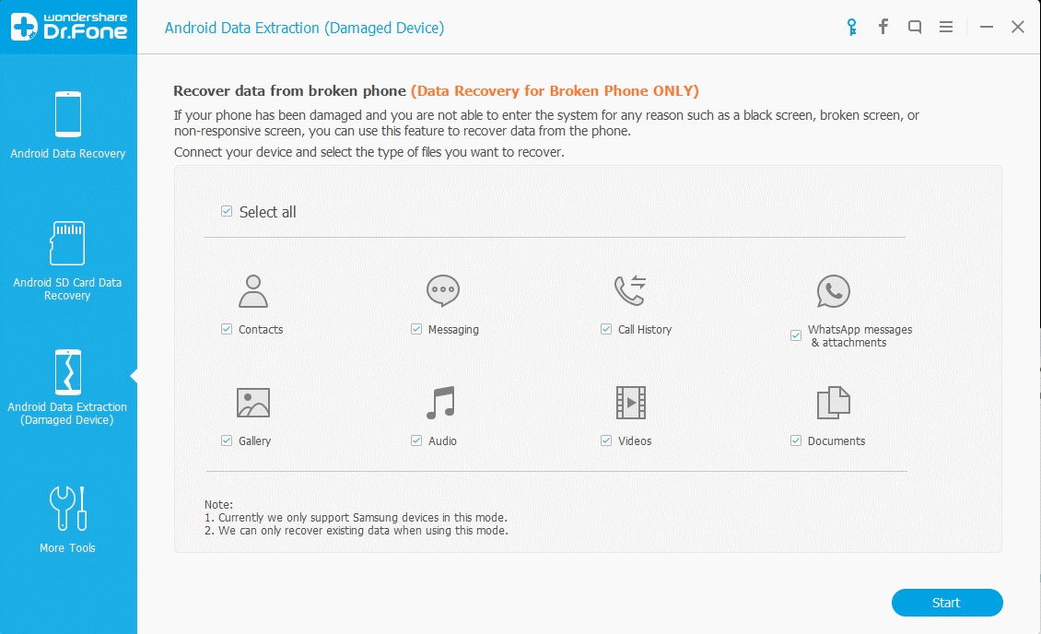Visit the Facebook page icon

click(883, 27)
